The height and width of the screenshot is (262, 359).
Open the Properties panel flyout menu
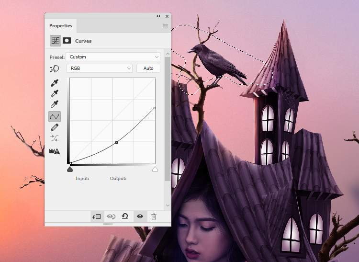click(166, 26)
